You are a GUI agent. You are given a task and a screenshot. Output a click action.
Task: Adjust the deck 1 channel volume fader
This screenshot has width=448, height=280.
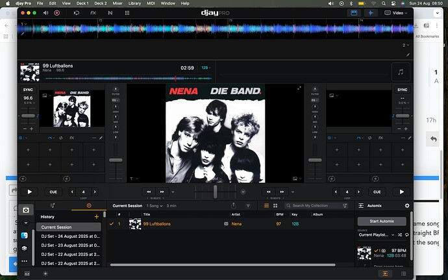pyautogui.click(x=116, y=160)
